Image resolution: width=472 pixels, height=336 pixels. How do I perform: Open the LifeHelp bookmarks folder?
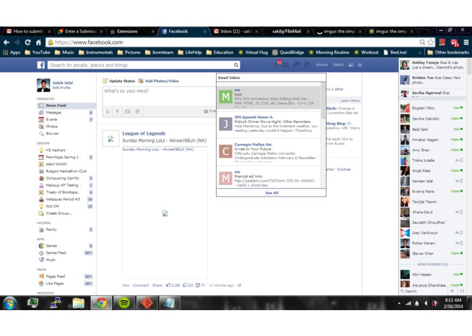(190, 52)
